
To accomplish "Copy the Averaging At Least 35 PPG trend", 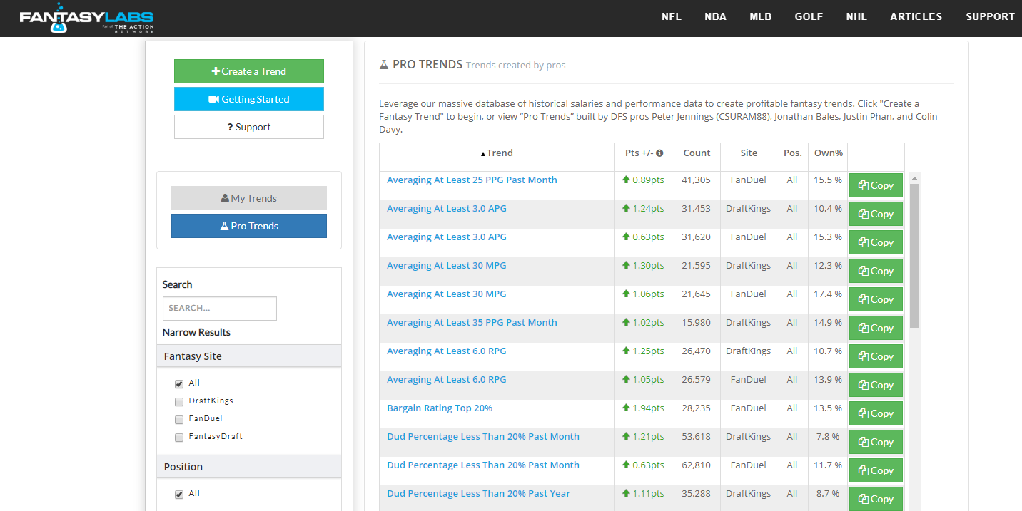I will click(876, 328).
